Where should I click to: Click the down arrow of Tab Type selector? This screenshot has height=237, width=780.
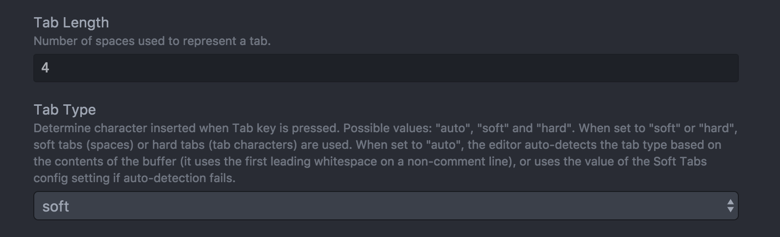tap(730, 210)
